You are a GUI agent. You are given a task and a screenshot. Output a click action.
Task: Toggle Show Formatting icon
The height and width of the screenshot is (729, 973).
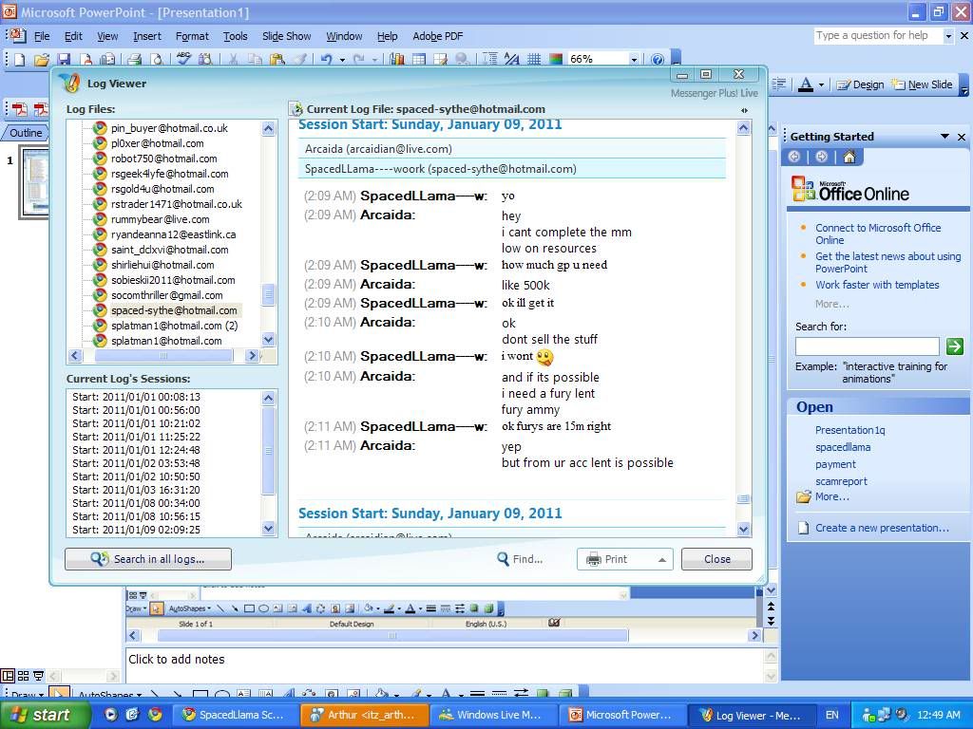pyautogui.click(x=512, y=60)
